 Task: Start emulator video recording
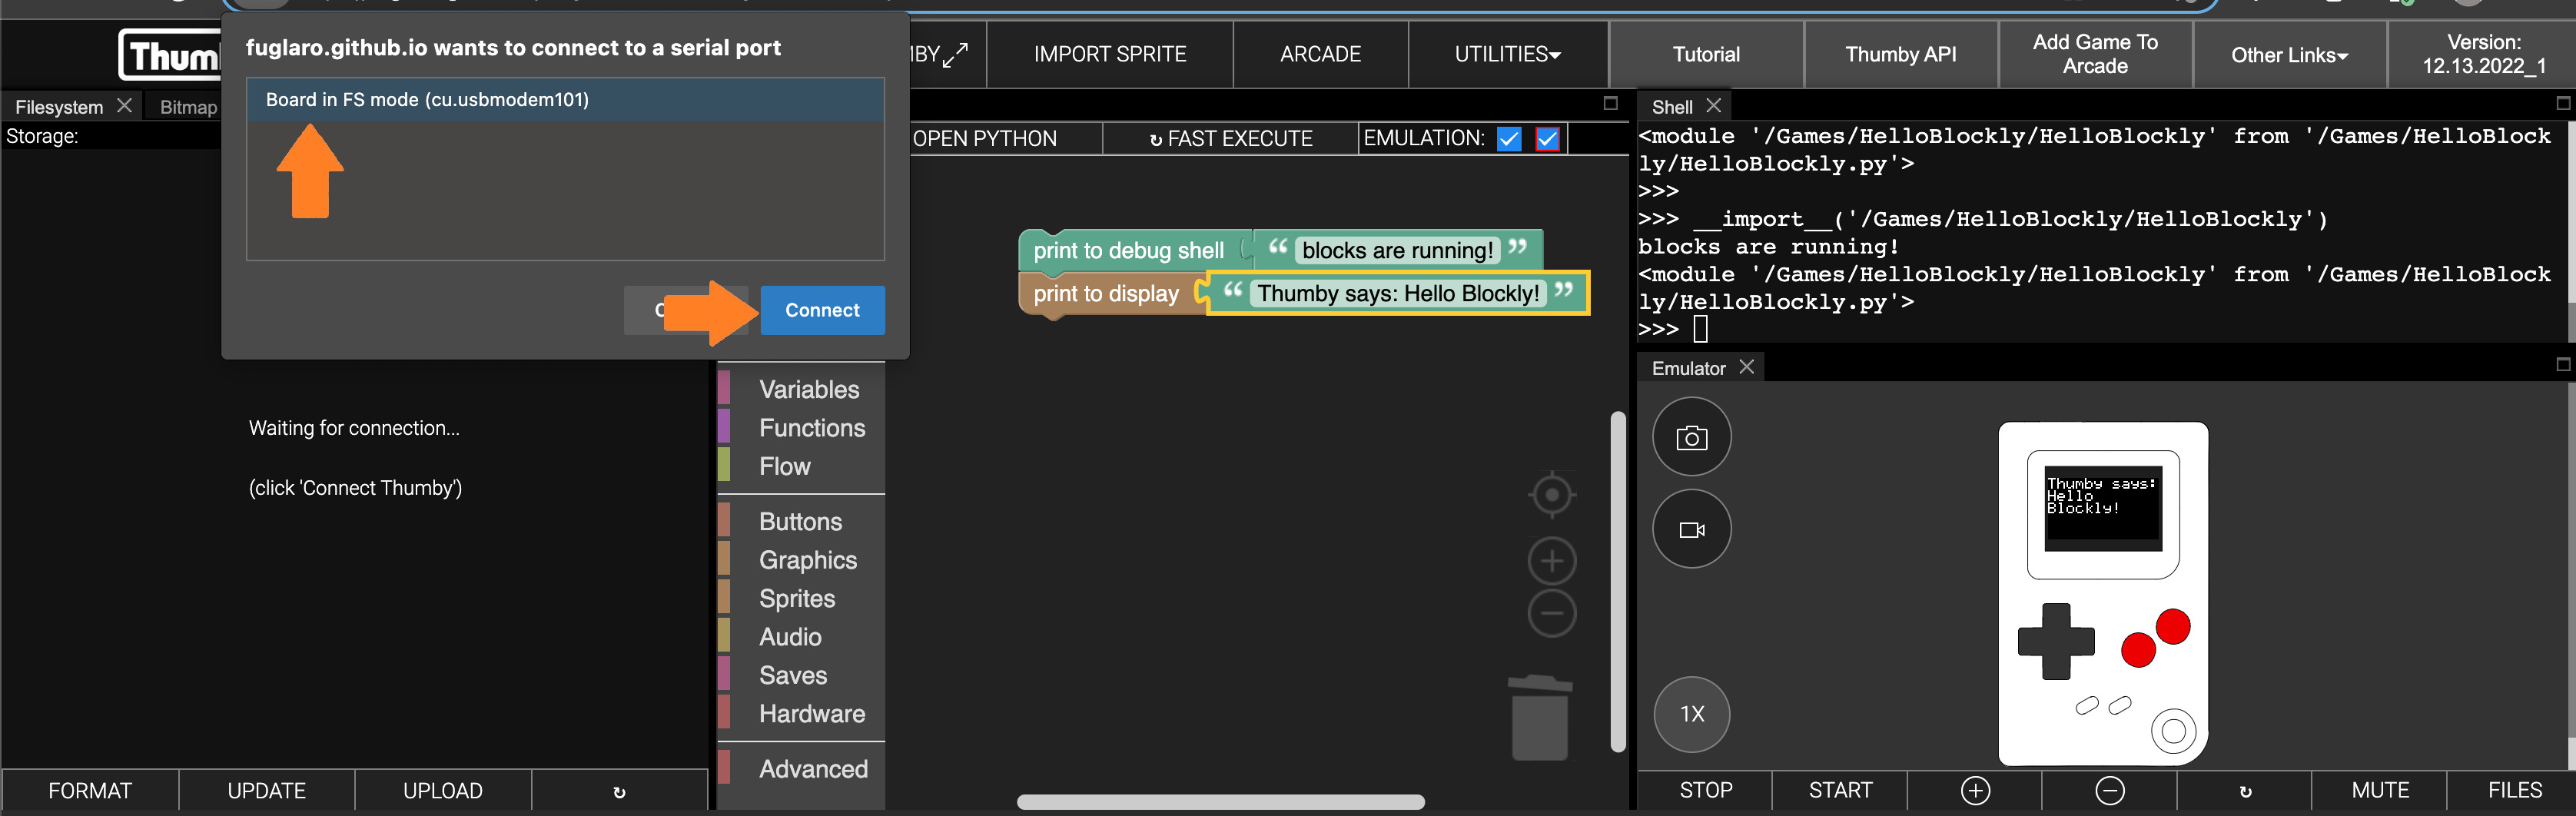[x=1691, y=529]
